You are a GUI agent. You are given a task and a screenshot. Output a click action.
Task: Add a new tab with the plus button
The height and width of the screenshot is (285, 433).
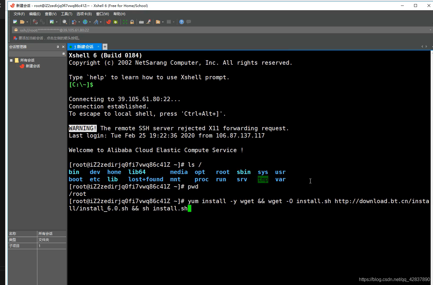[105, 47]
